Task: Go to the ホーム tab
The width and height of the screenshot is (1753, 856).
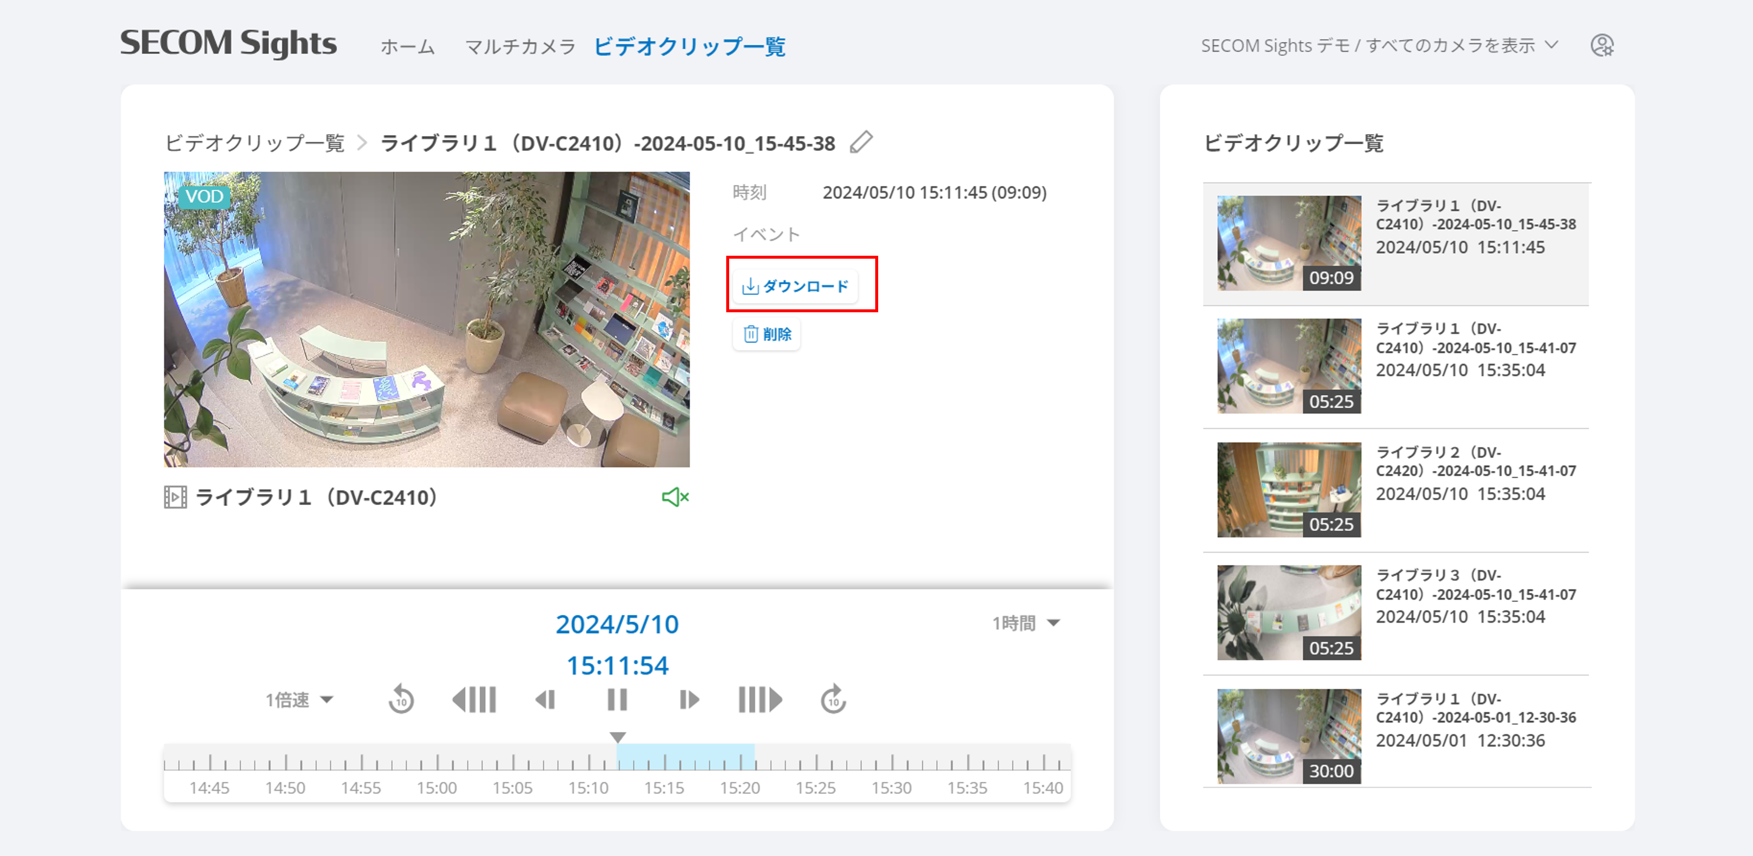Action: coord(408,46)
